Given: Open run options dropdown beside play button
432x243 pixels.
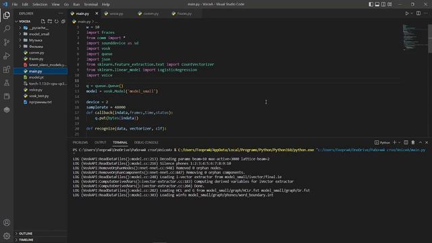Looking at the screenshot, I should coord(412,13).
